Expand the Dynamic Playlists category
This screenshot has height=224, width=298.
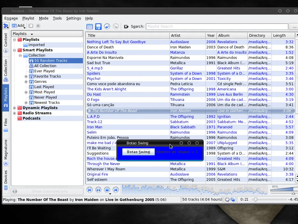15,108
